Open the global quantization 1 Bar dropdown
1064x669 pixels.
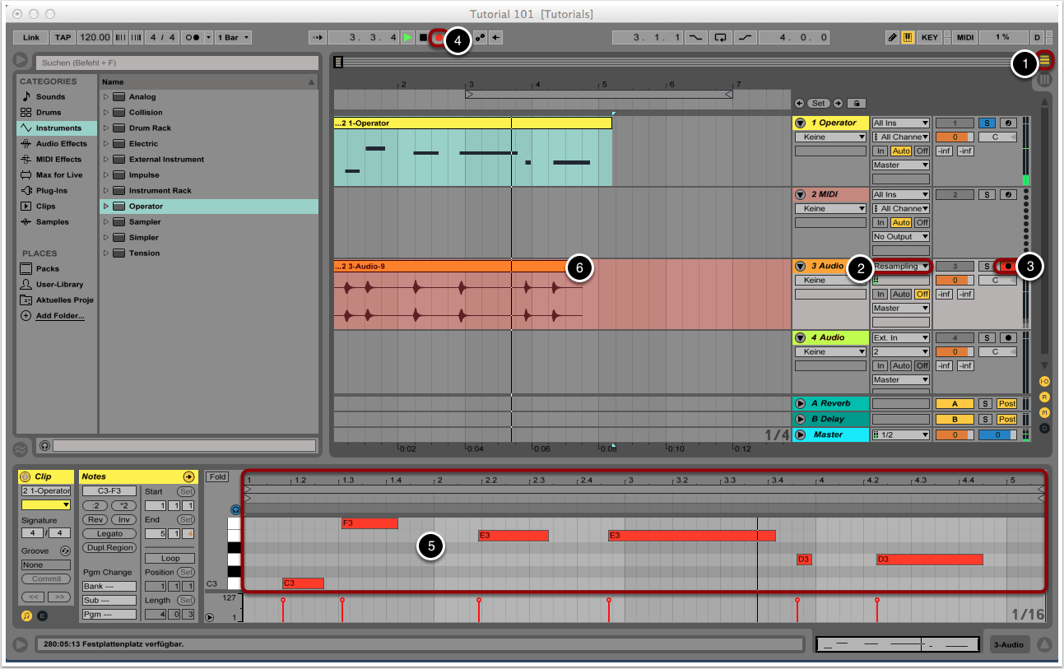click(234, 38)
